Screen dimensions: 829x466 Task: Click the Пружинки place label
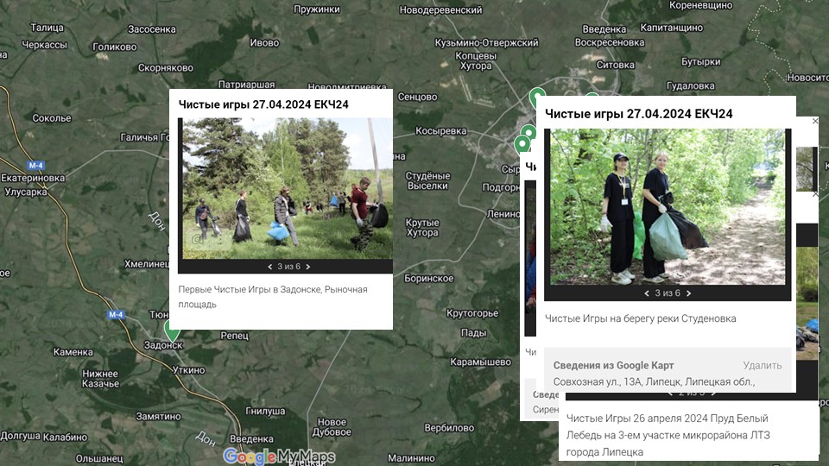click(x=317, y=9)
